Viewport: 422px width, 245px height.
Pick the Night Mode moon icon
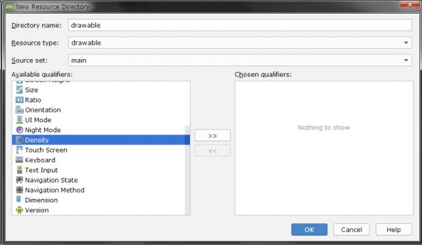[x=19, y=130]
